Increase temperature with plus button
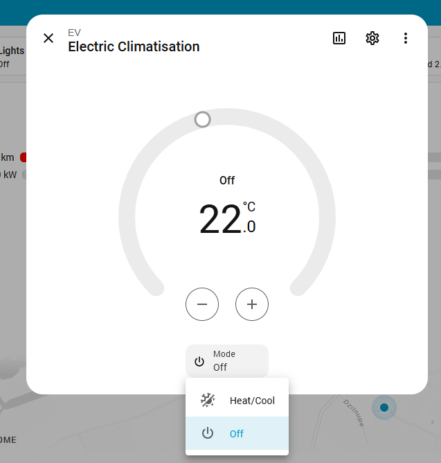The width and height of the screenshot is (441, 463). pyautogui.click(x=252, y=304)
